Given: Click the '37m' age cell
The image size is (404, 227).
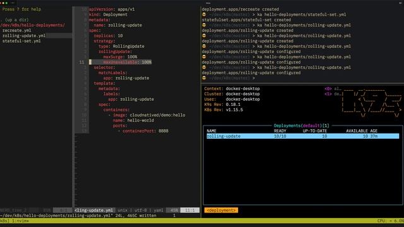Looking at the screenshot, I should (374, 136).
